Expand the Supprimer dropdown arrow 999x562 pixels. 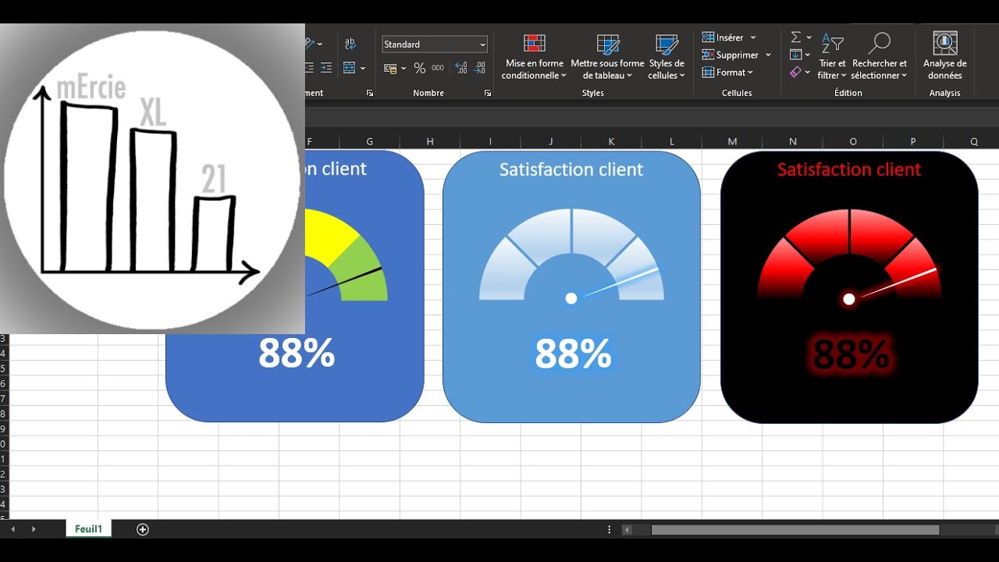(768, 55)
